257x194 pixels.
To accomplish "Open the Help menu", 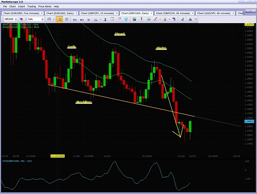I will pyautogui.click(x=56, y=7).
